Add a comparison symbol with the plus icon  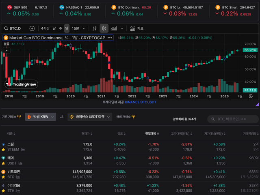coord(32,28)
